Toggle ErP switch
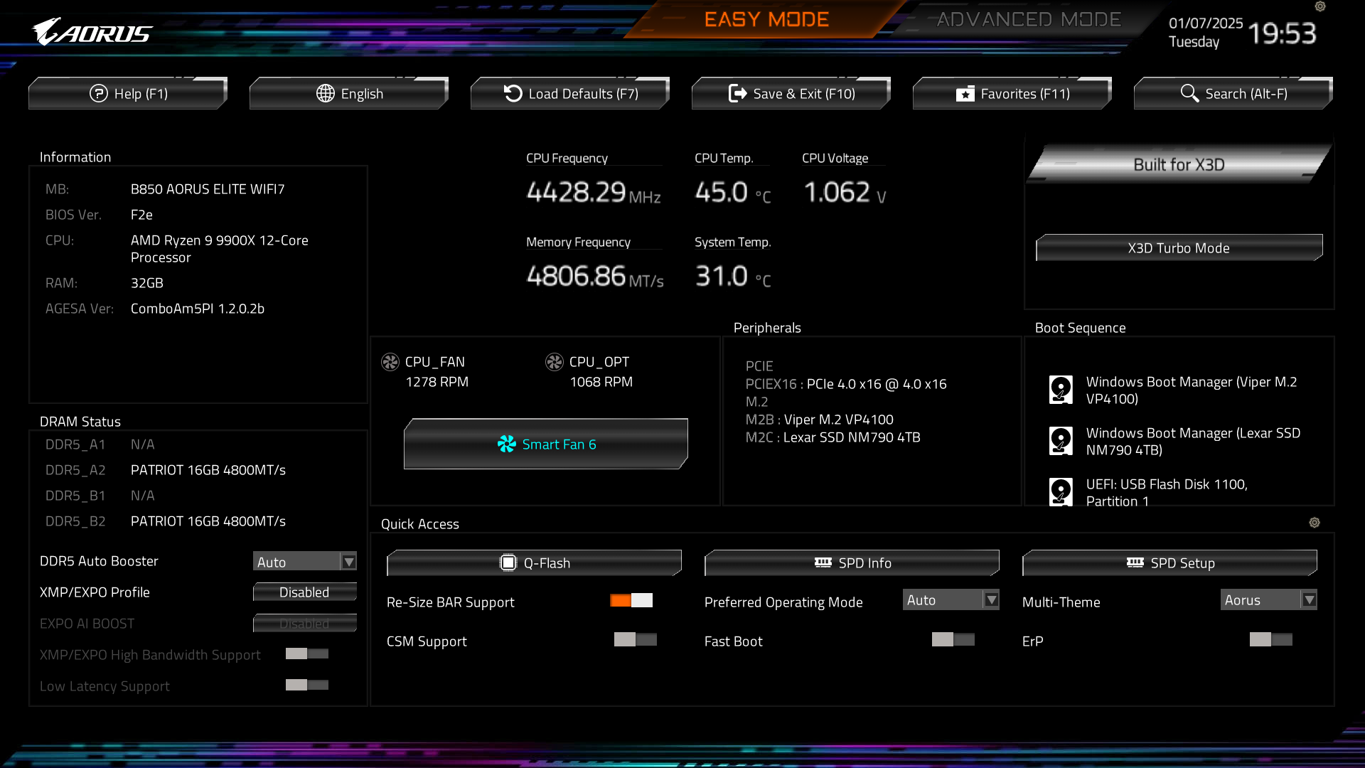 pyautogui.click(x=1271, y=639)
